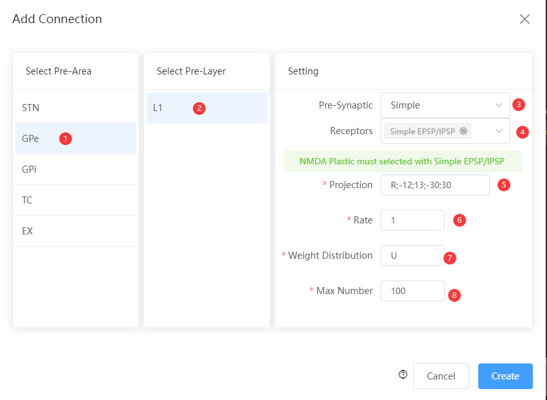The width and height of the screenshot is (547, 400).
Task: Click the Projection input field
Action: (435, 185)
